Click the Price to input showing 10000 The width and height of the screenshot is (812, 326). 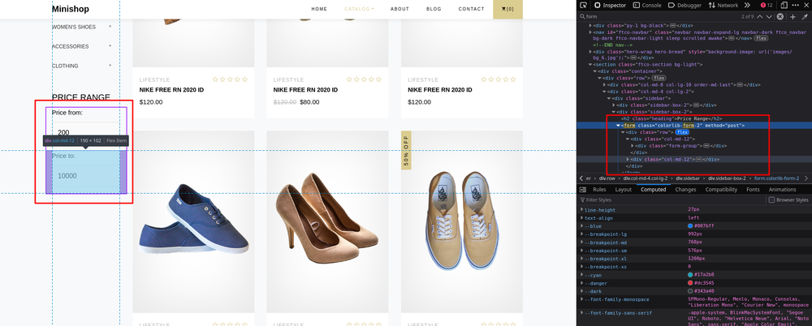click(87, 176)
